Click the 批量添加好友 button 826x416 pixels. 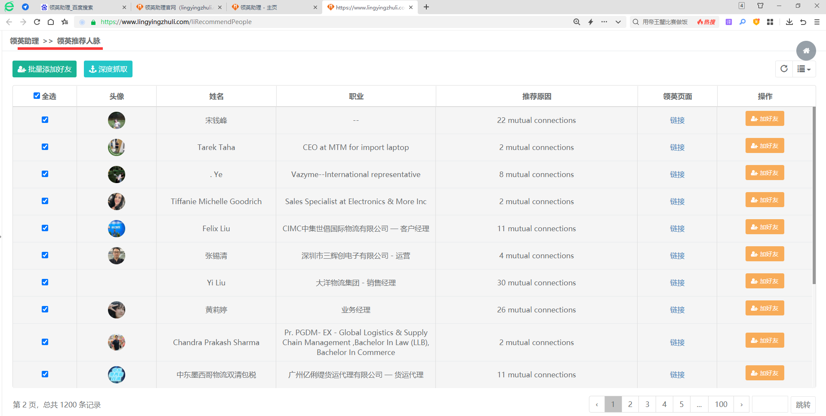point(44,69)
